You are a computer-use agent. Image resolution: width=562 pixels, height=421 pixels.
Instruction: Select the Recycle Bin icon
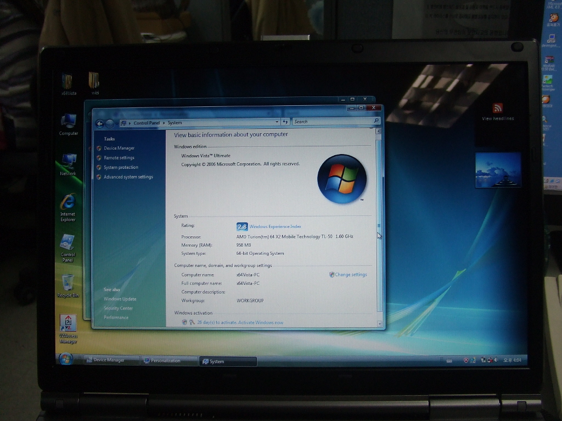(x=68, y=286)
